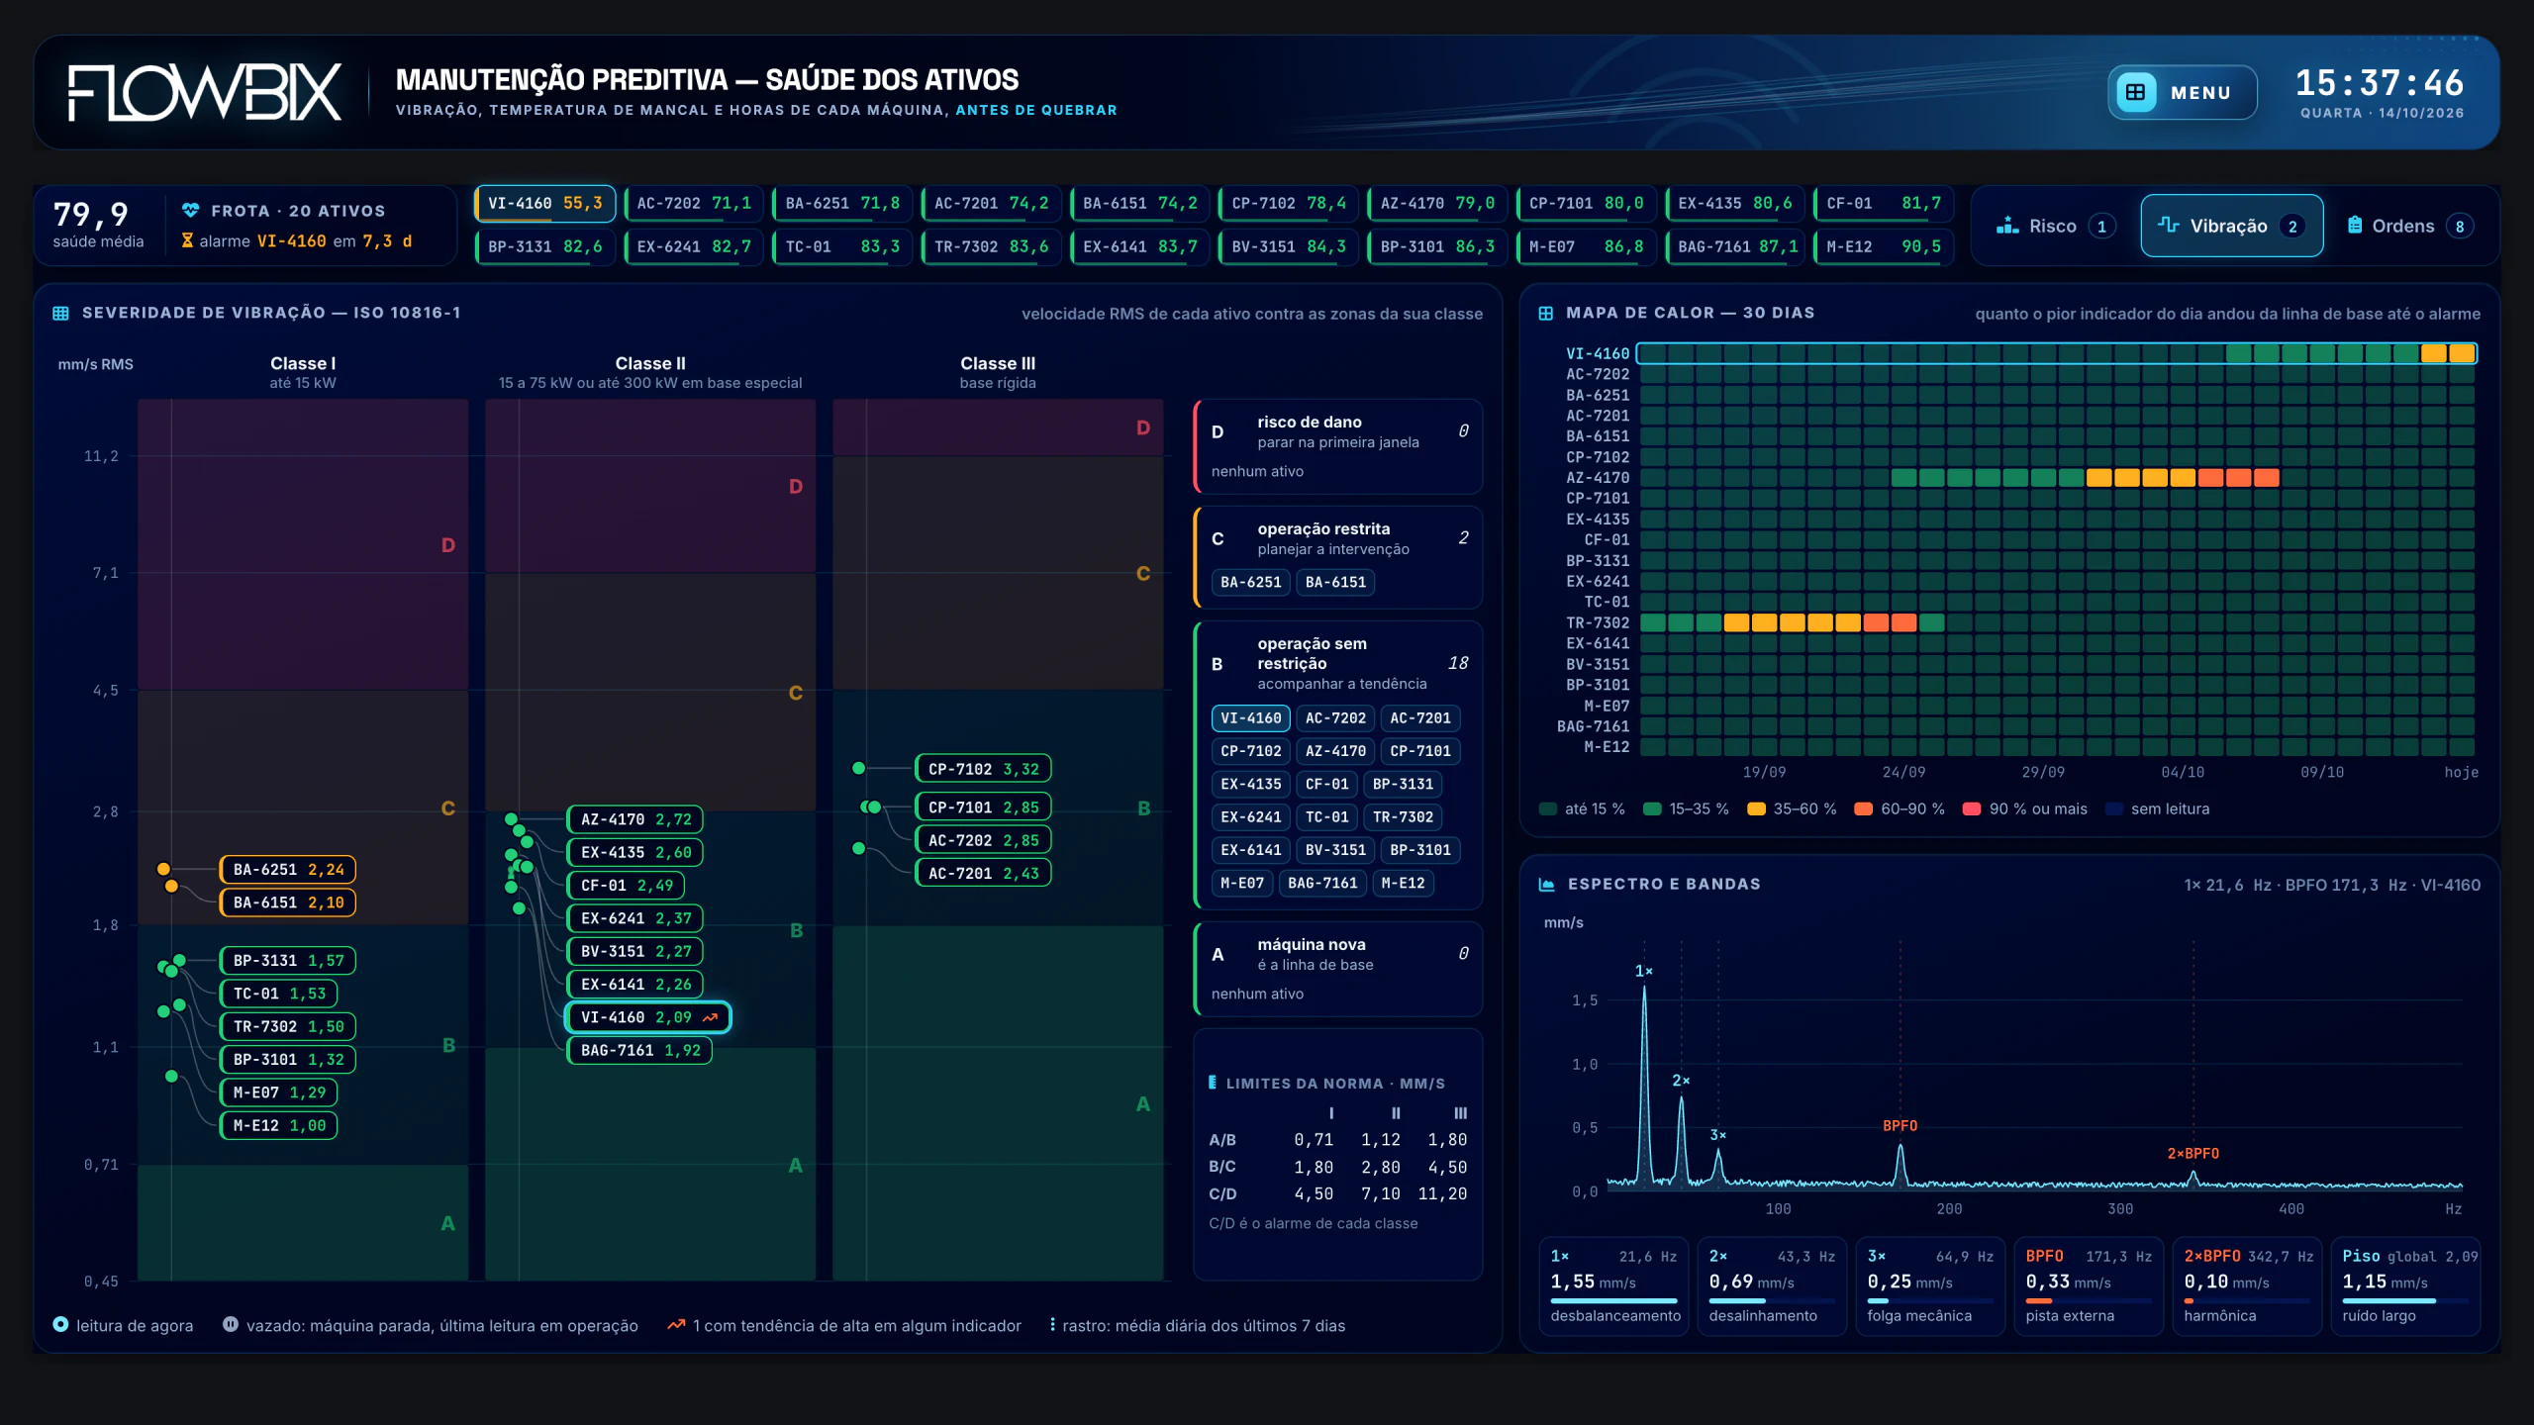Click the BPFO peak marker on spectrum

(1900, 1126)
